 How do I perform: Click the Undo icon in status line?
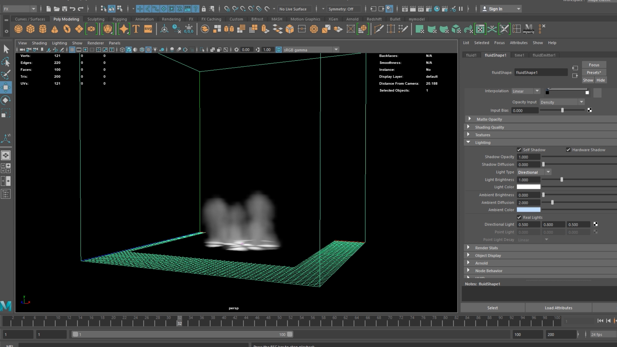coord(72,9)
